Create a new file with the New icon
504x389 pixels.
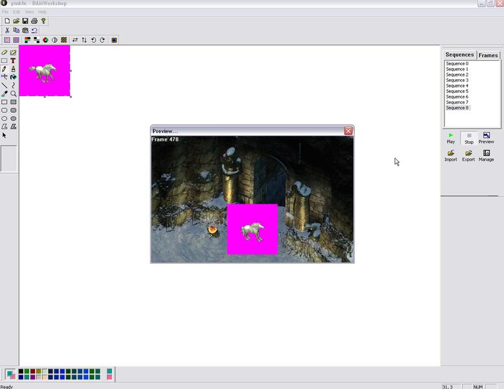coord(7,21)
